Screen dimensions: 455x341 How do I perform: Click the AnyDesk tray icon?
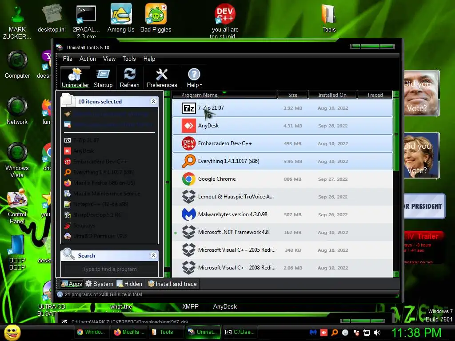324,333
